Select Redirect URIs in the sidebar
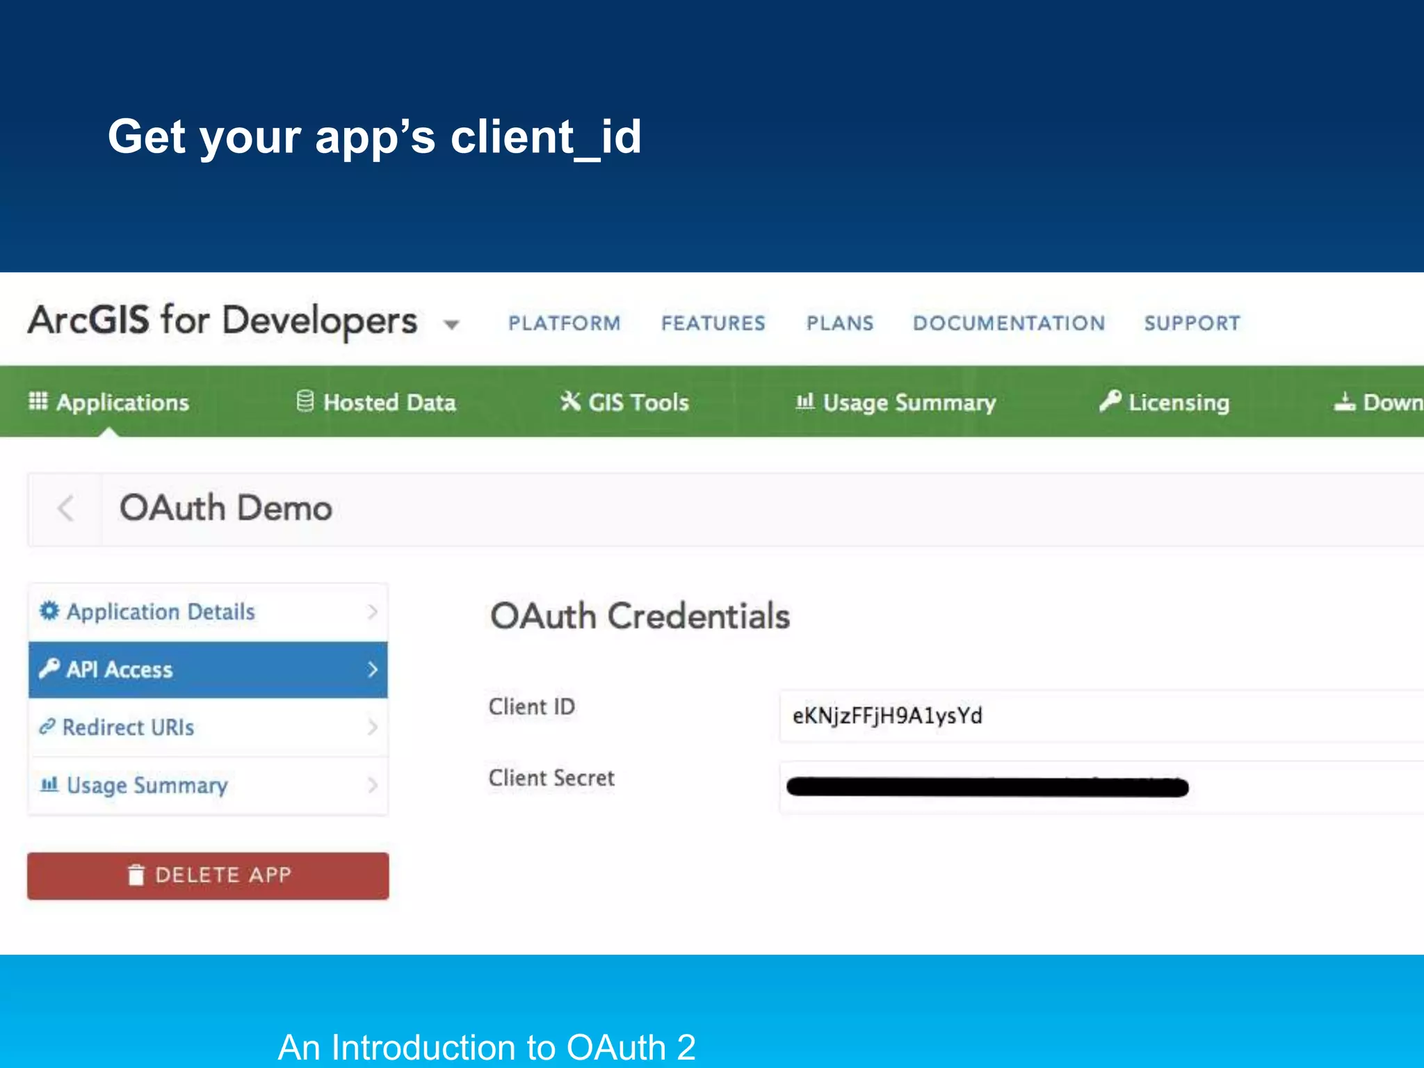Screen dimensions: 1424x1068 pyautogui.click(x=208, y=727)
